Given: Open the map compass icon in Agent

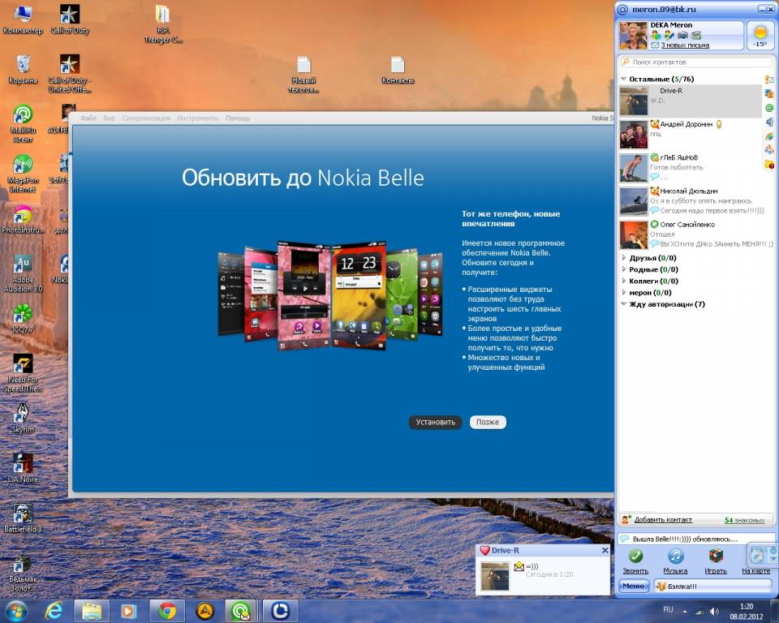Looking at the screenshot, I should (756, 555).
